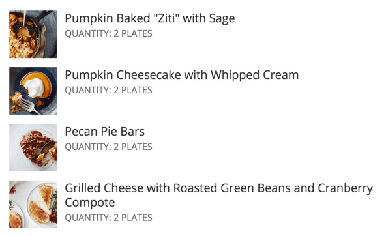Open Pumpkin Baked "Ziti" with Sage title
The width and height of the screenshot is (386, 236).
pos(150,18)
